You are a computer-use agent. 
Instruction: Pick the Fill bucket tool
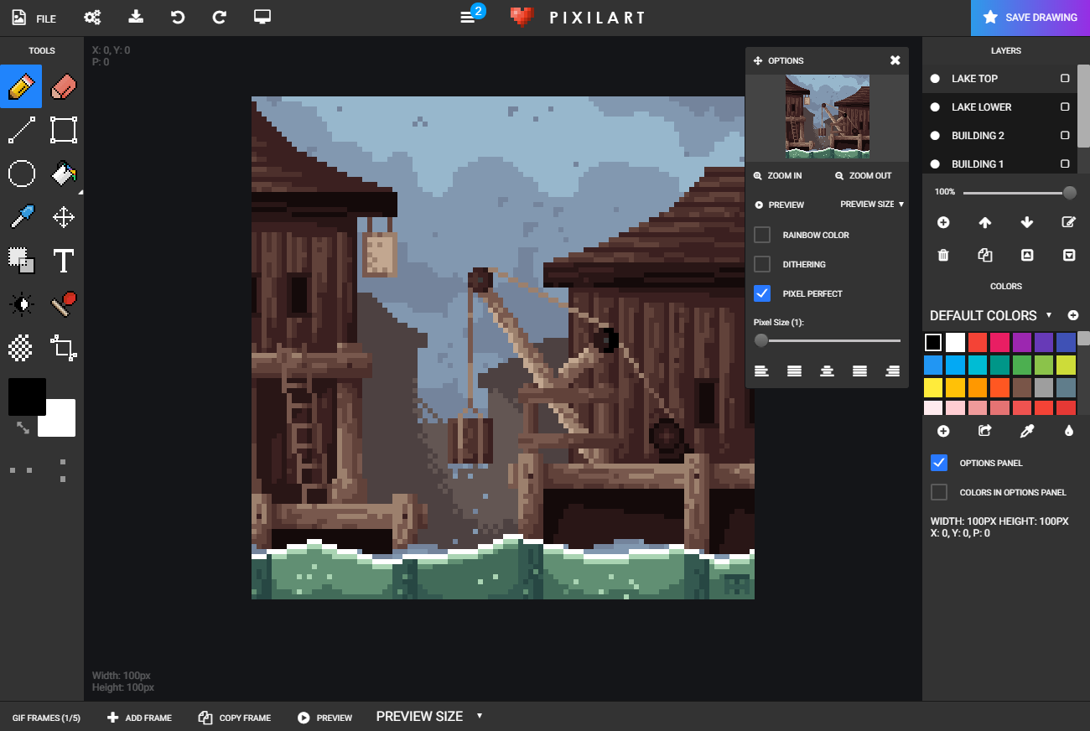tap(64, 174)
